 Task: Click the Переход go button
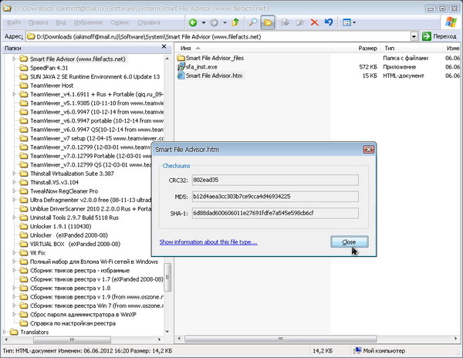point(439,36)
